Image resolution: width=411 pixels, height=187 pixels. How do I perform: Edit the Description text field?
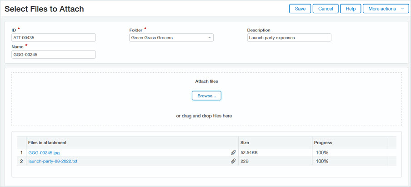click(x=289, y=38)
